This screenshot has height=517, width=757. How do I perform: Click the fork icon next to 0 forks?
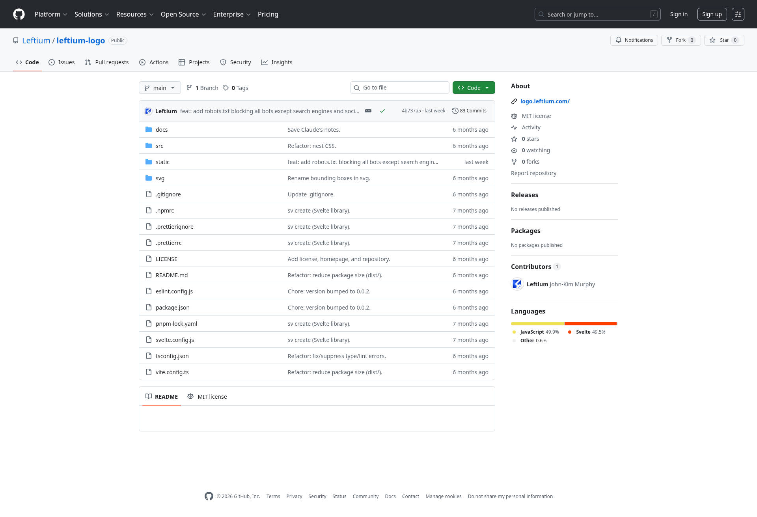point(514,162)
